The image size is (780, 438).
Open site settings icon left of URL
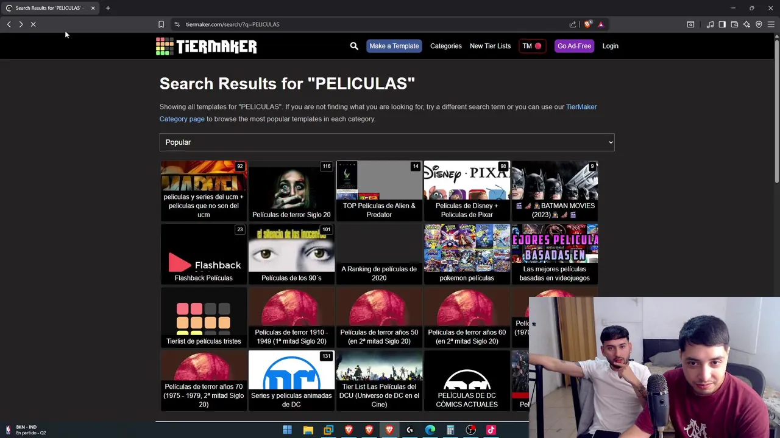click(177, 24)
